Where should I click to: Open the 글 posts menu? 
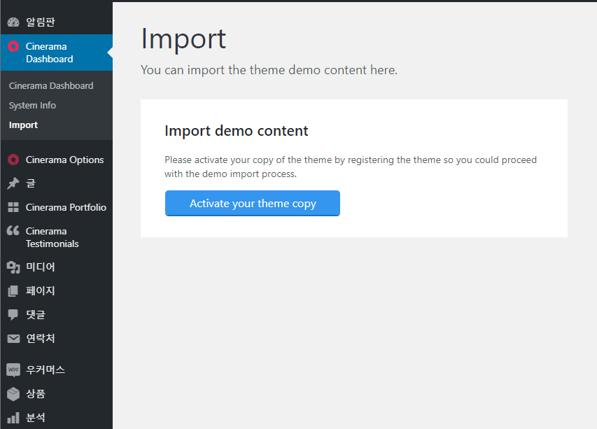(57, 183)
